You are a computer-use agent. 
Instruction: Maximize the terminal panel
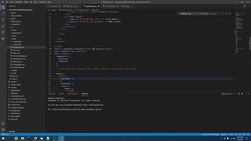pyautogui.click(x=246, y=94)
